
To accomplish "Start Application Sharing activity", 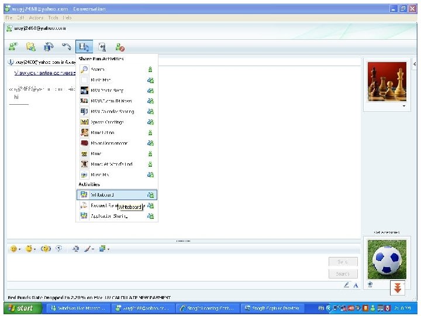I will pos(117,216).
